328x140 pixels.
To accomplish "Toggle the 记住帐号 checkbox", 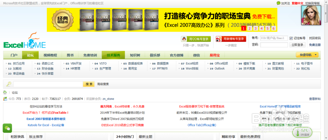I will pyautogui.click(x=291, y=38).
